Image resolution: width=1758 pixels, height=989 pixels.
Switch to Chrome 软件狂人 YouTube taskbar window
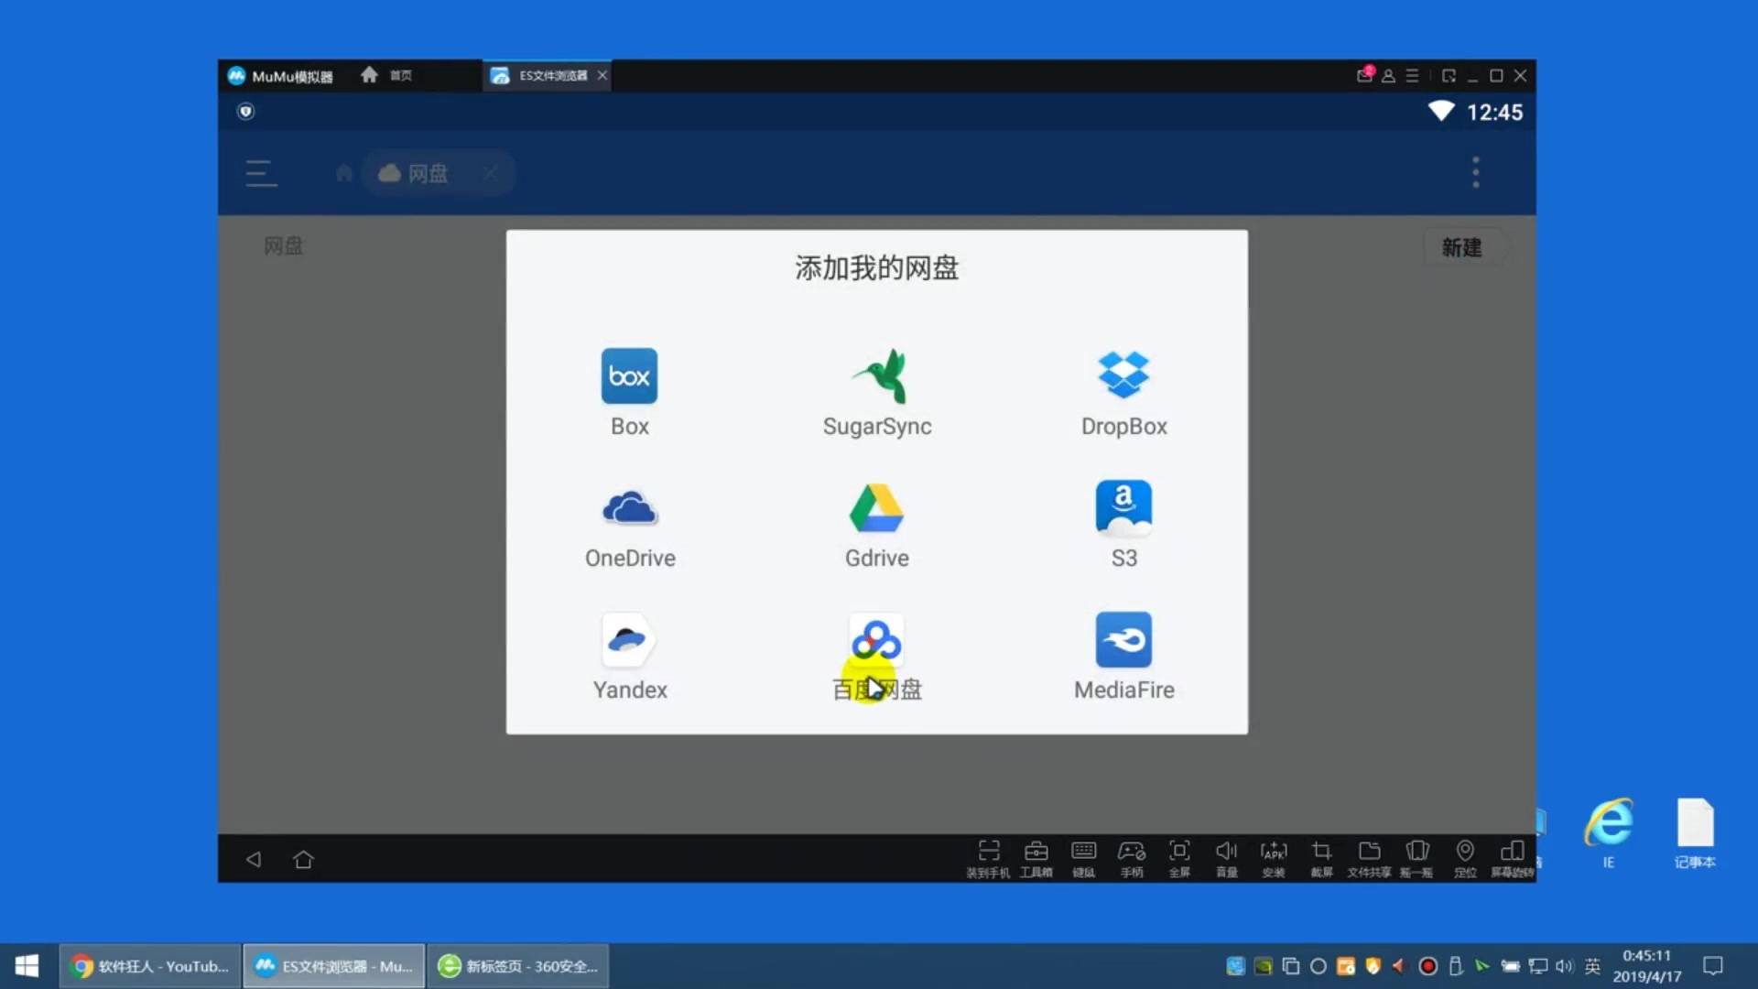pos(150,966)
